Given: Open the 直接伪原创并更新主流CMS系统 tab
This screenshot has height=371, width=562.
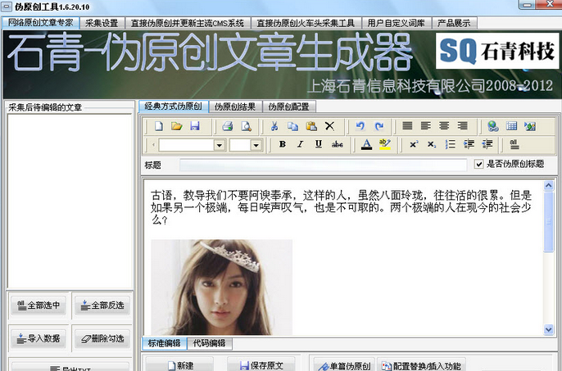Looking at the screenshot, I should 188,23.
